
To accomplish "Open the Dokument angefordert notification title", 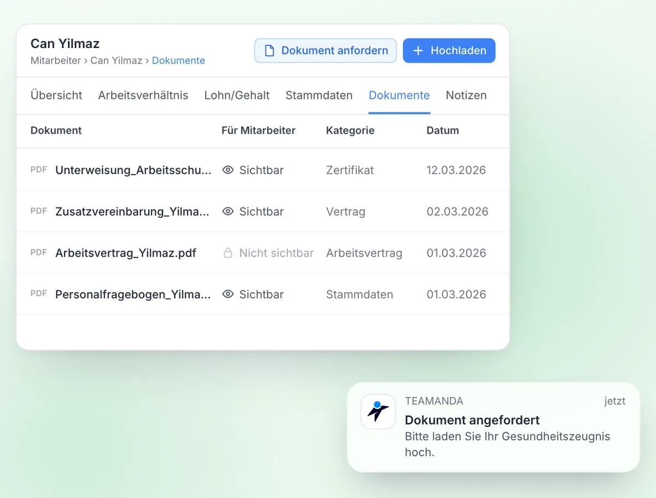I will [x=472, y=420].
